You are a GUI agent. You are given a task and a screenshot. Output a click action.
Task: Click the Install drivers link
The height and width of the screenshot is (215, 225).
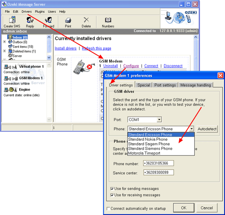point(65,48)
